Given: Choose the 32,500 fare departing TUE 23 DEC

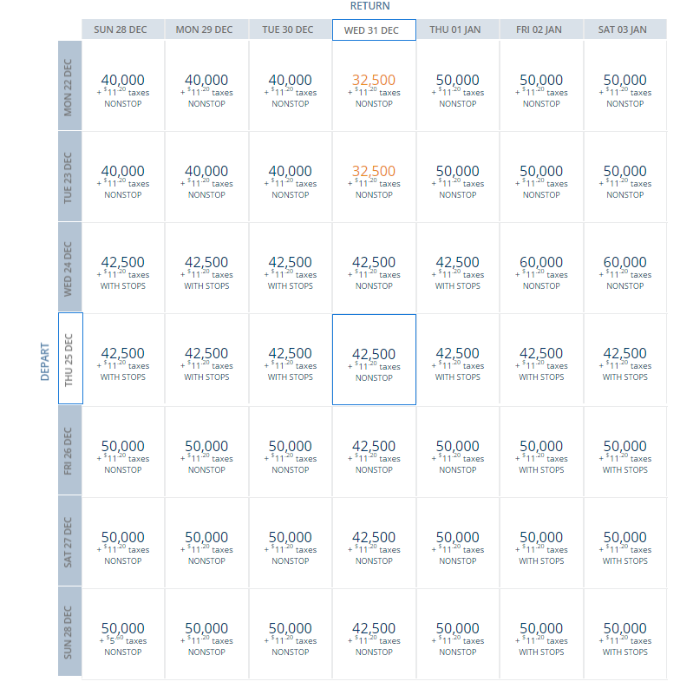Looking at the screenshot, I should [x=374, y=177].
